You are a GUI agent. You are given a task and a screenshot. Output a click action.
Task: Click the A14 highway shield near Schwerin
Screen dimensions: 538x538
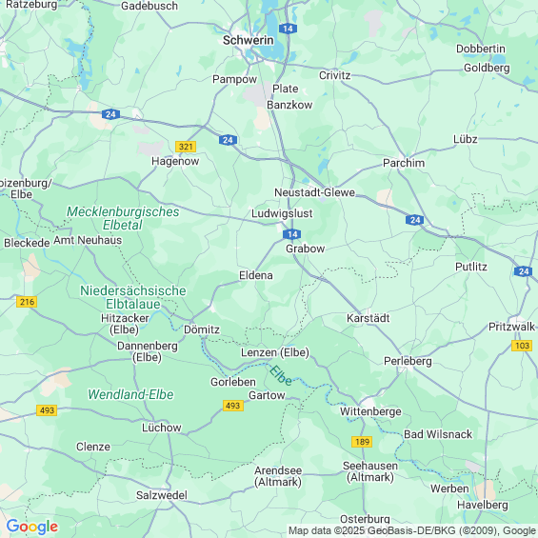tap(288, 29)
